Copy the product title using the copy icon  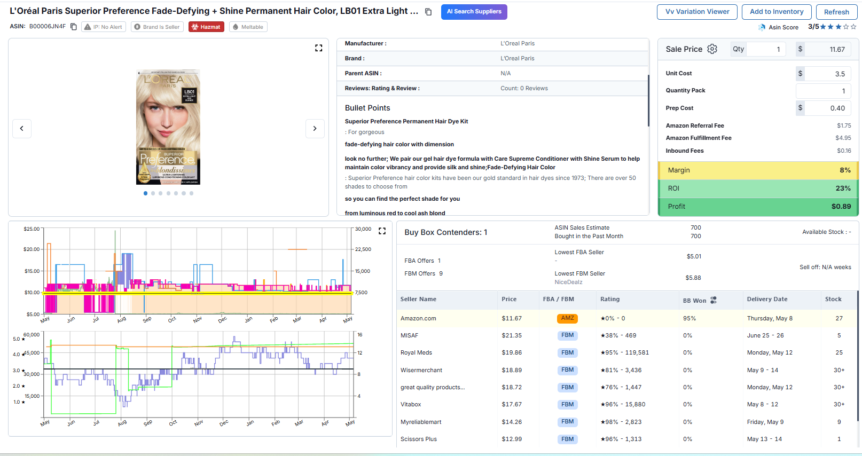(428, 12)
